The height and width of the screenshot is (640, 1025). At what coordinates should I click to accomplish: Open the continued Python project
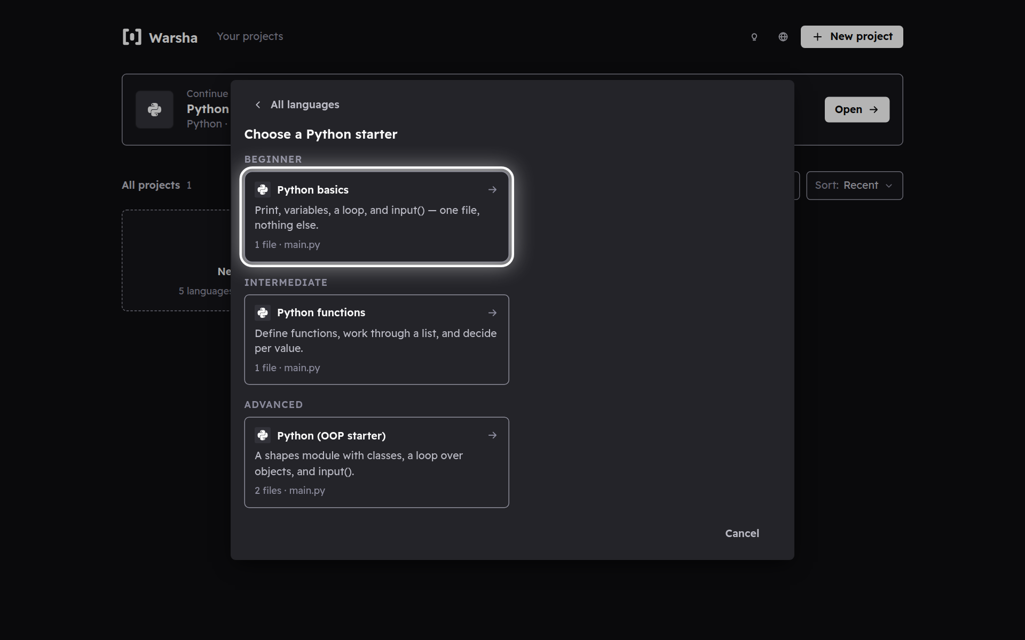click(857, 109)
